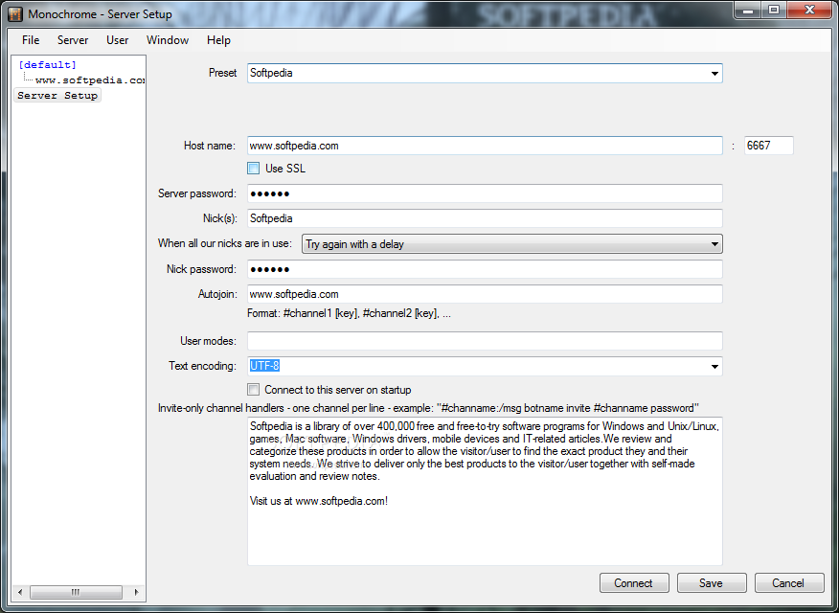Image resolution: width=839 pixels, height=613 pixels.
Task: Click the Nick password field
Action: [485, 269]
